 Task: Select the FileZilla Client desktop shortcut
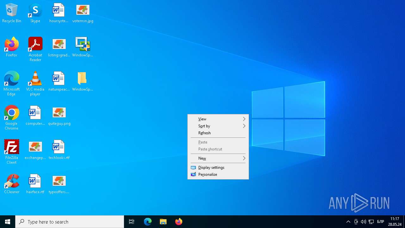pos(12,152)
